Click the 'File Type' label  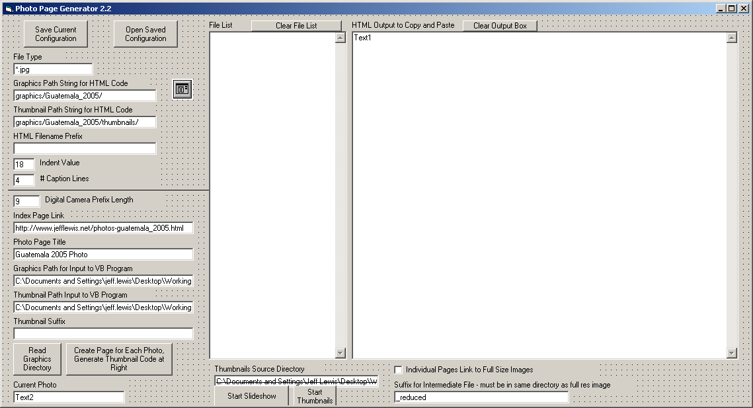27,57
